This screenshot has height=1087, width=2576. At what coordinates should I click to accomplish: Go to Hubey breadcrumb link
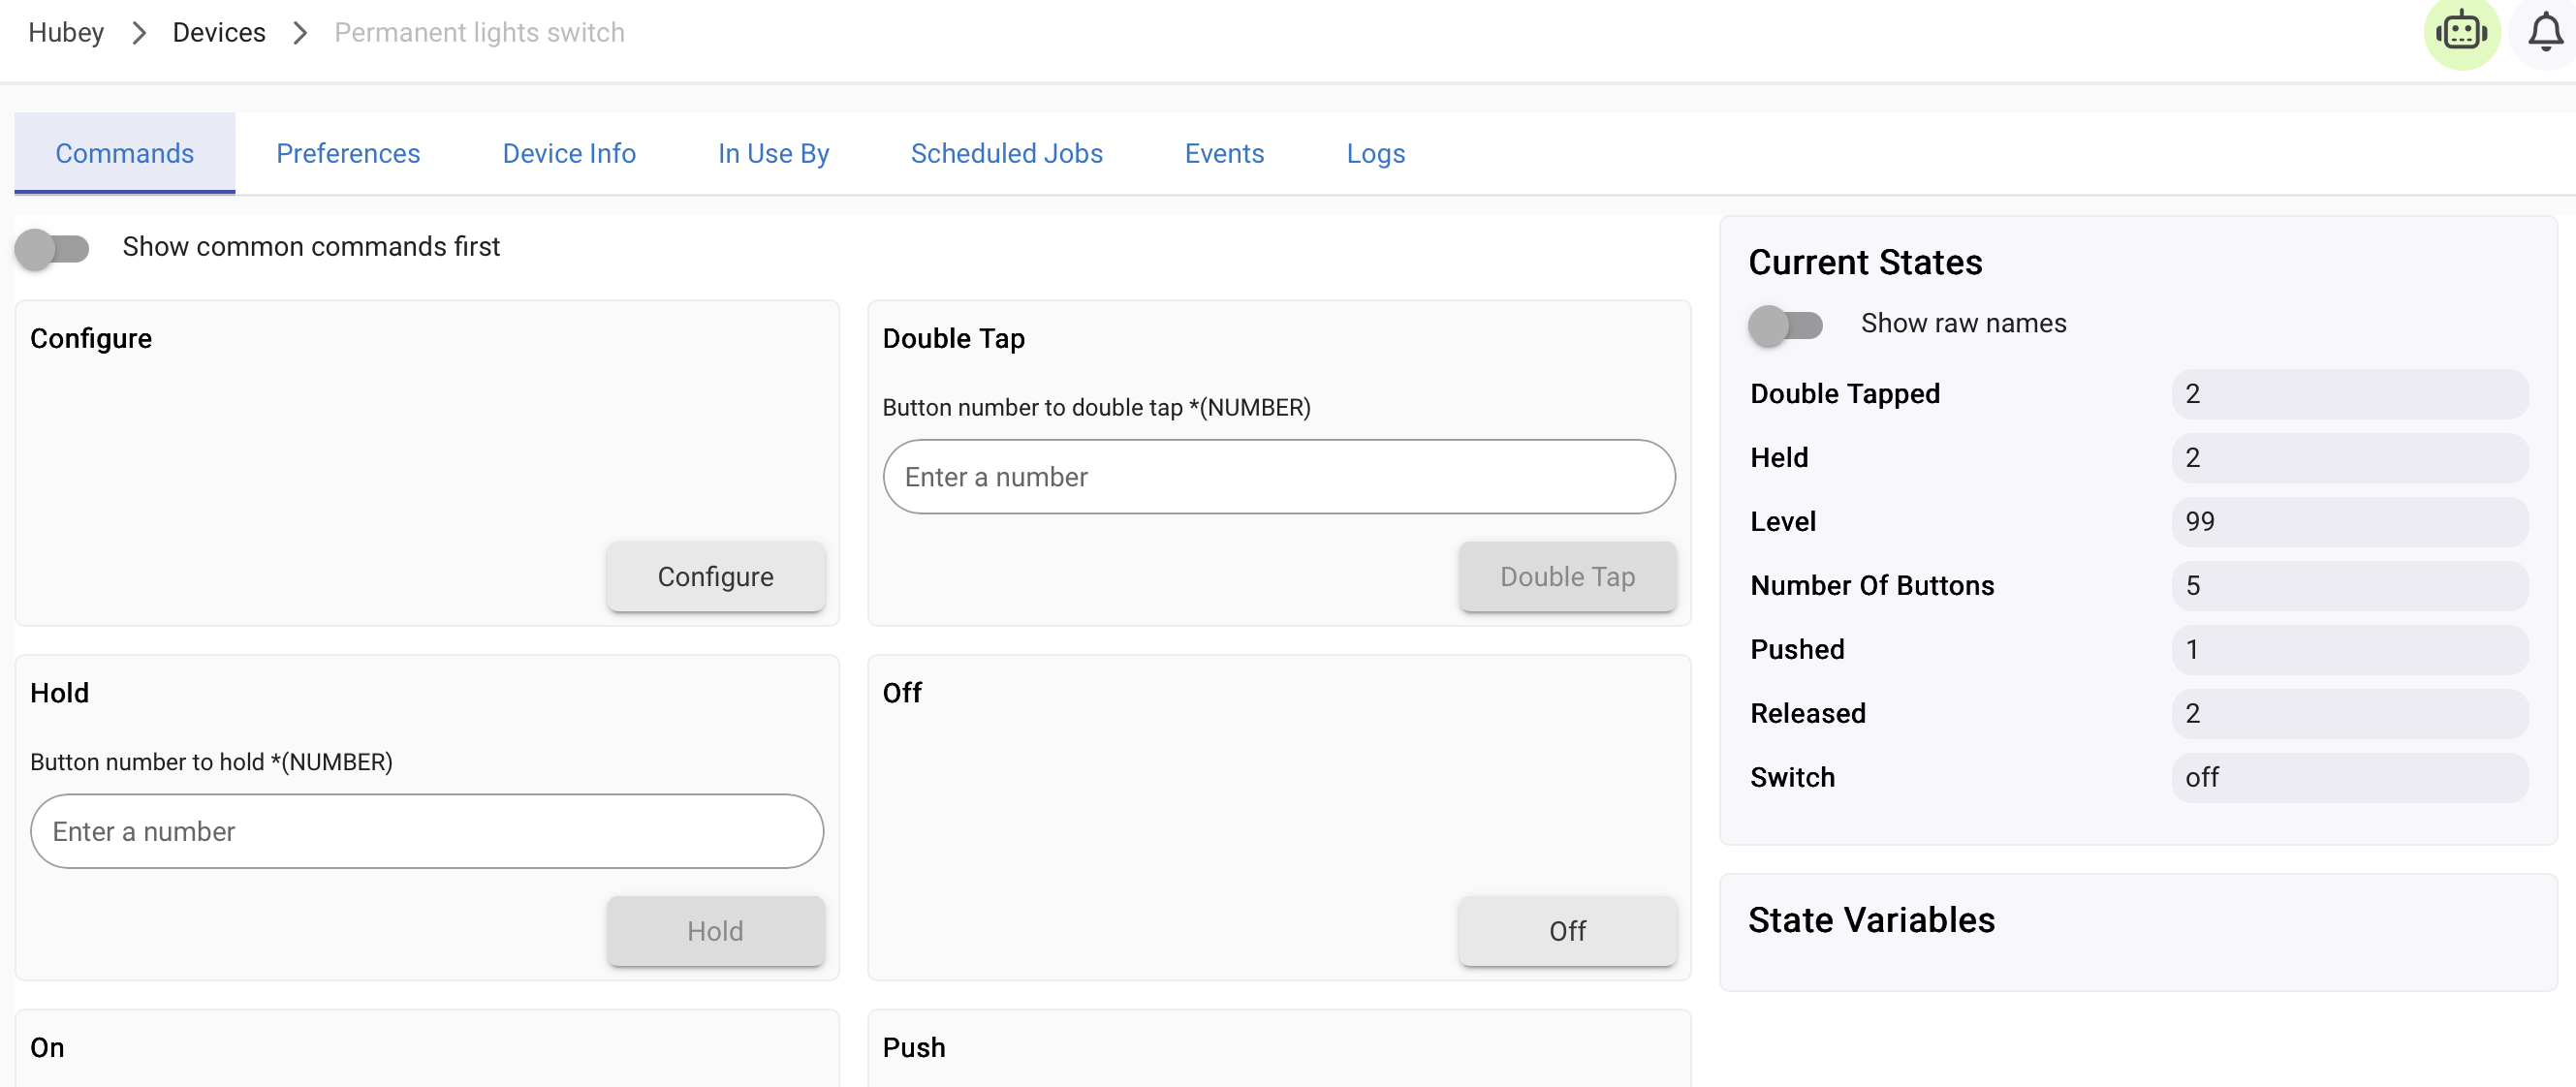[66, 33]
